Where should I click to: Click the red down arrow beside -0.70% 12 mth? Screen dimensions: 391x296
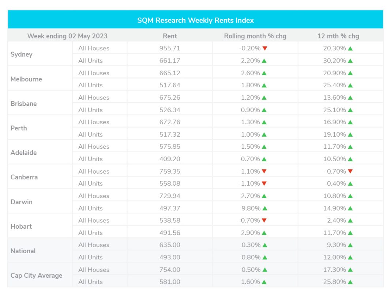coord(350,171)
